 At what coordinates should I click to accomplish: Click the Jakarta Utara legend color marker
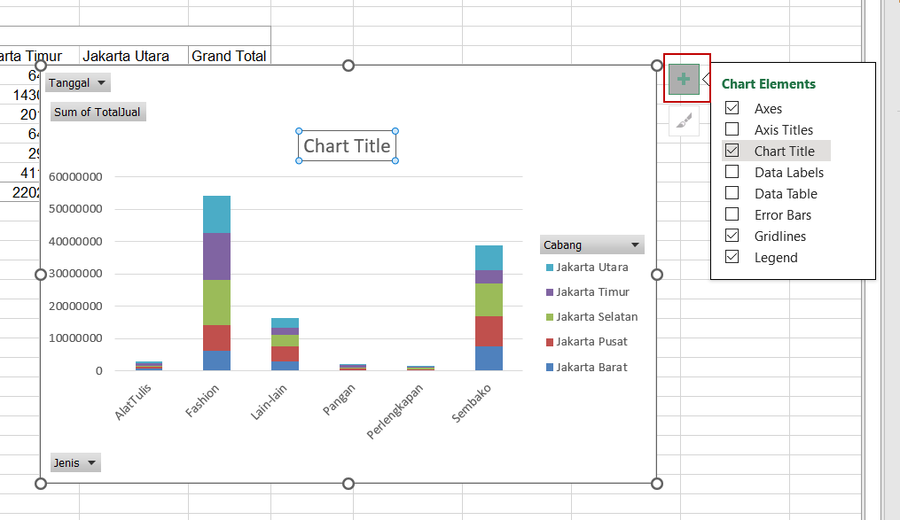click(550, 268)
